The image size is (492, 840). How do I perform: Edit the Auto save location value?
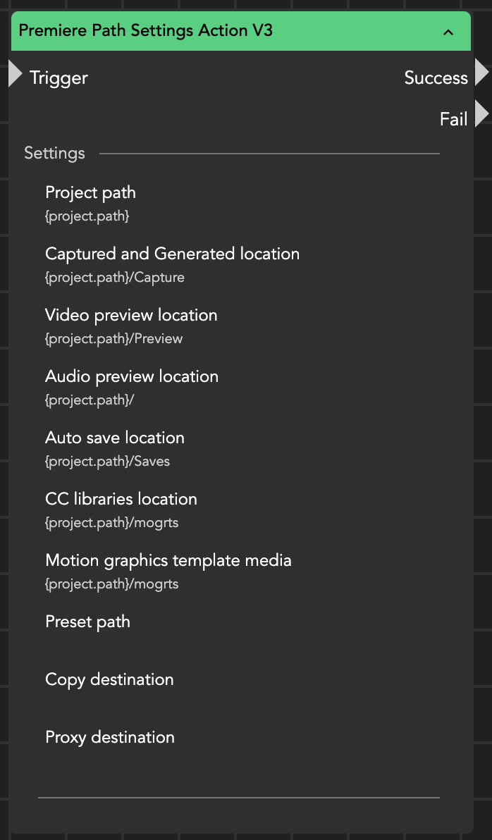[107, 462]
